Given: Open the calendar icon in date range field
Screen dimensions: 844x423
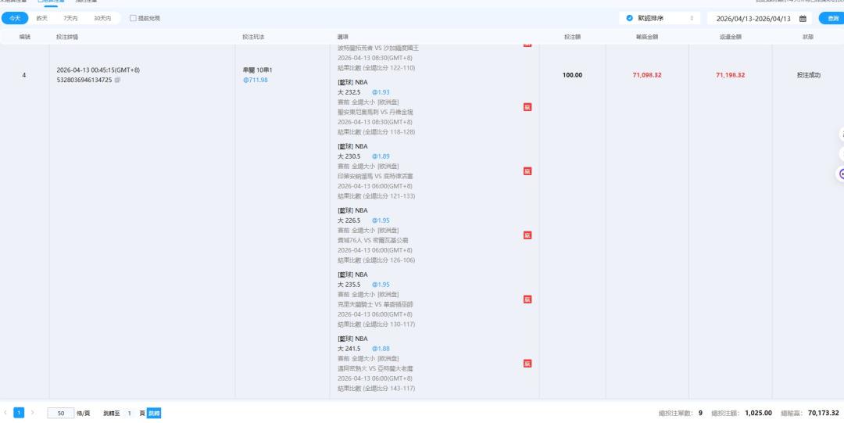Looking at the screenshot, I should click(802, 18).
